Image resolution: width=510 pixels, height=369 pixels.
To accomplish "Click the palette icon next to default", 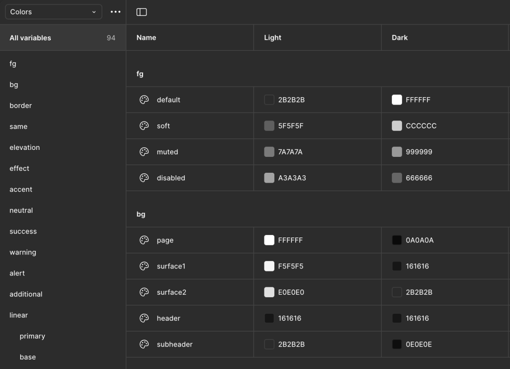I will click(x=144, y=100).
